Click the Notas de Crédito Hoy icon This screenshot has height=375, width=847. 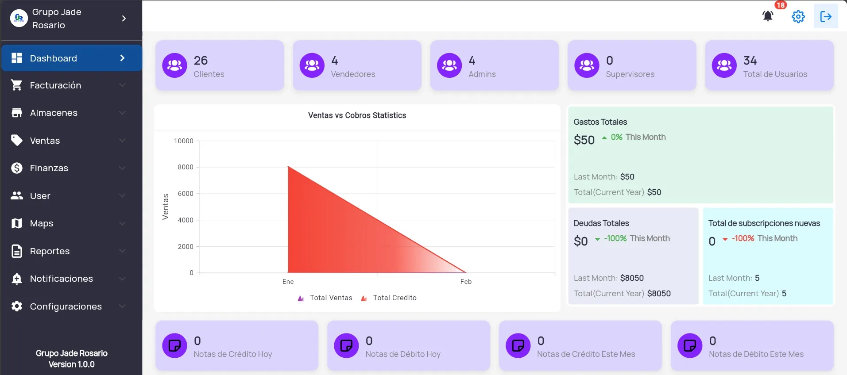tap(174, 345)
